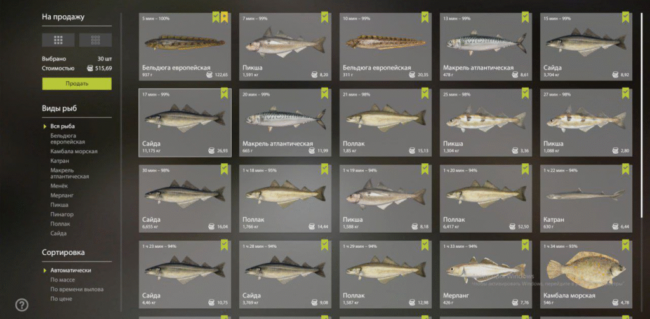Click the green Продать button
The width and height of the screenshot is (650, 319).
click(77, 84)
